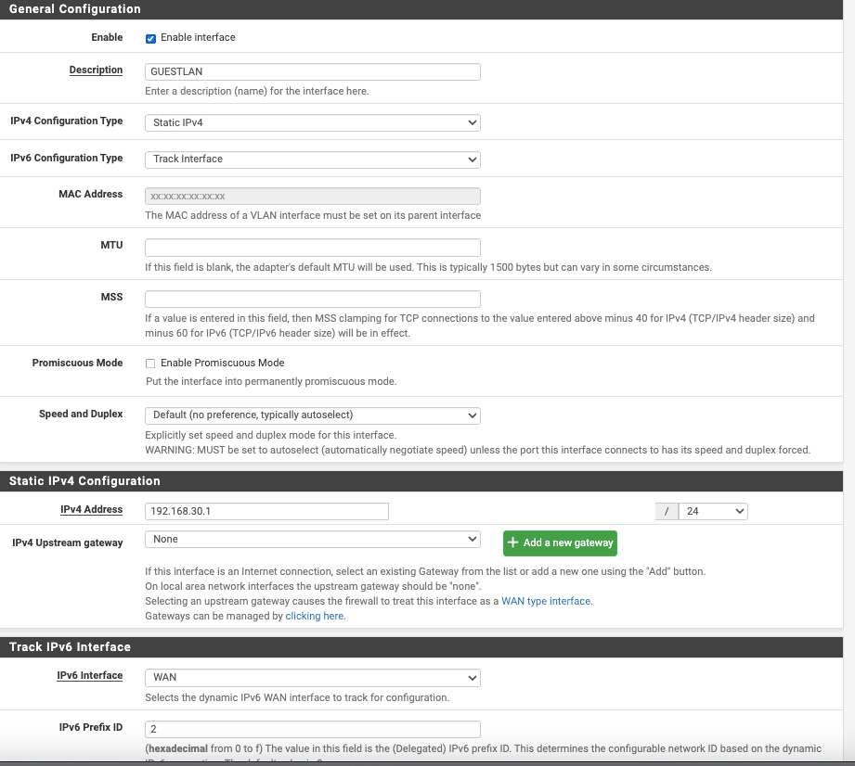
Task: Toggle the Enable interface checkbox
Action: 150,38
